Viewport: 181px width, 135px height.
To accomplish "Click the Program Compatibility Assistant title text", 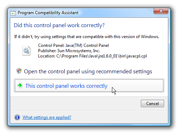I will point(48,13).
